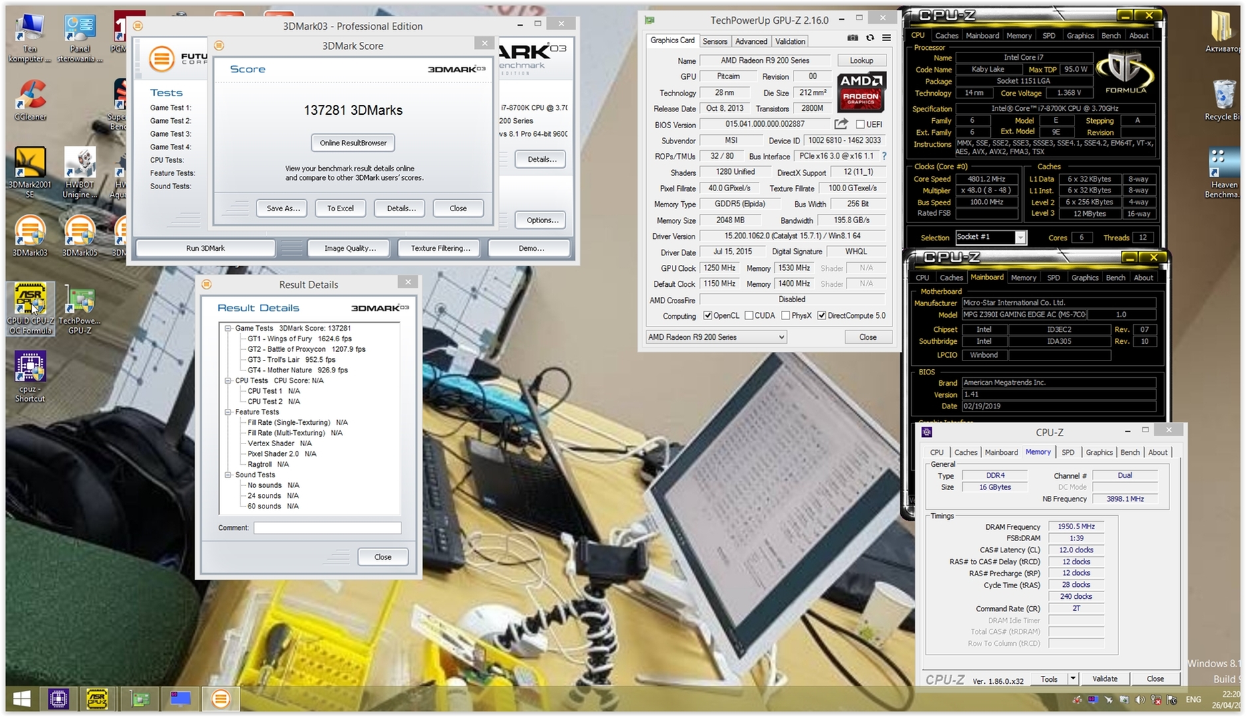
Task: Open the HWBOT Unigine desktop icon
Action: (x=80, y=173)
